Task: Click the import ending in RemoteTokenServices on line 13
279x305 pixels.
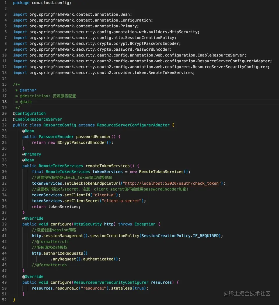Action: [x=104, y=73]
